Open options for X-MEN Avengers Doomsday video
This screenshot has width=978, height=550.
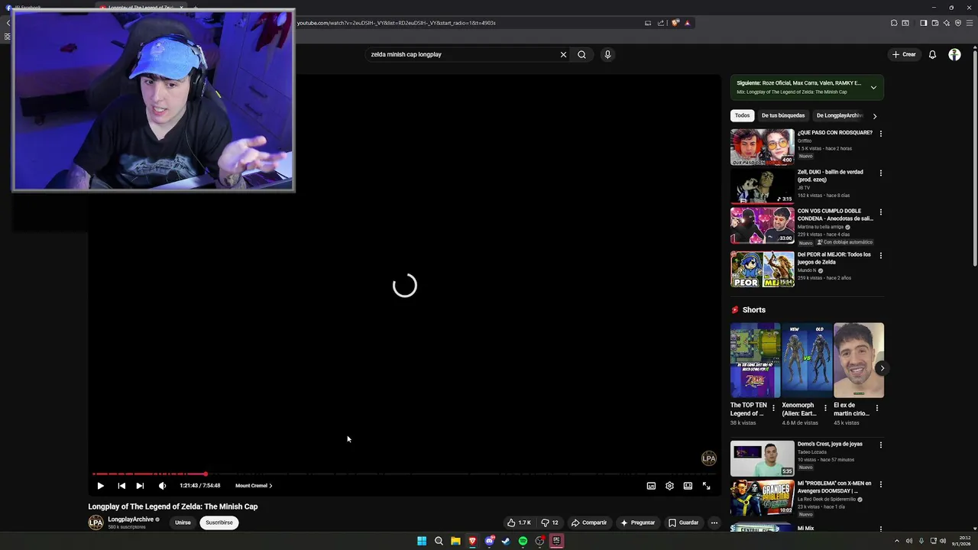coord(880,484)
